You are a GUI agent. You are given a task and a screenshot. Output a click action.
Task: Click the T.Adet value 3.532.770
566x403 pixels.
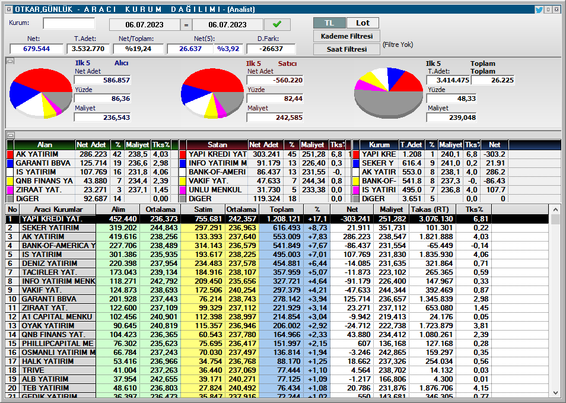pos(88,49)
